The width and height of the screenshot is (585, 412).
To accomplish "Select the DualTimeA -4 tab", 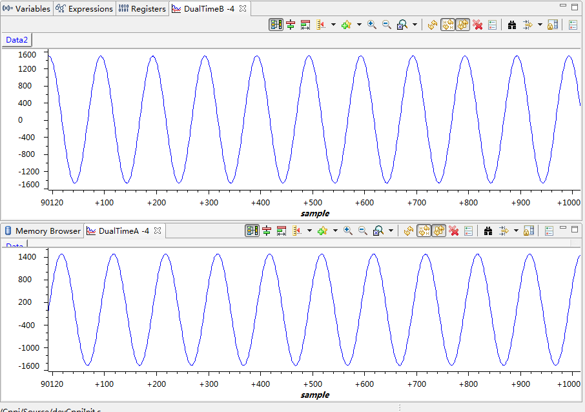I will (123, 231).
